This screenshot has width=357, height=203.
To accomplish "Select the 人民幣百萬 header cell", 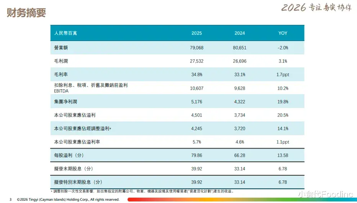I will 66,33.
